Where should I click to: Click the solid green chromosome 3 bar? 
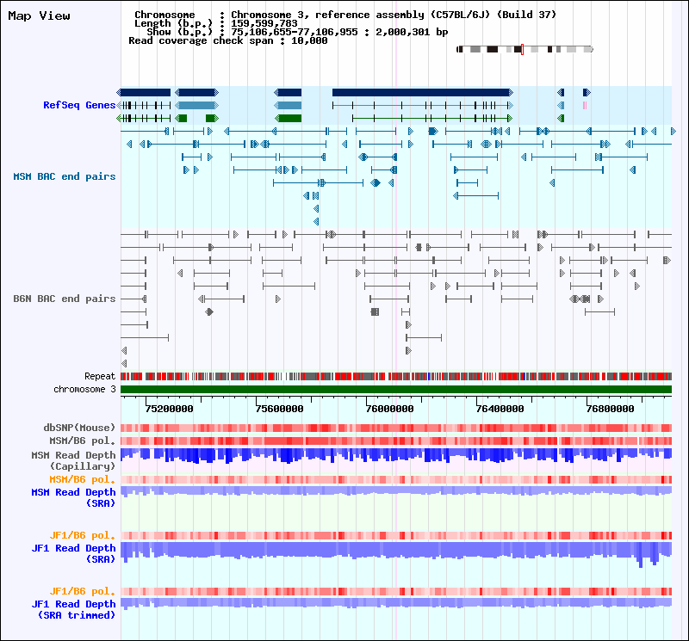coord(396,390)
